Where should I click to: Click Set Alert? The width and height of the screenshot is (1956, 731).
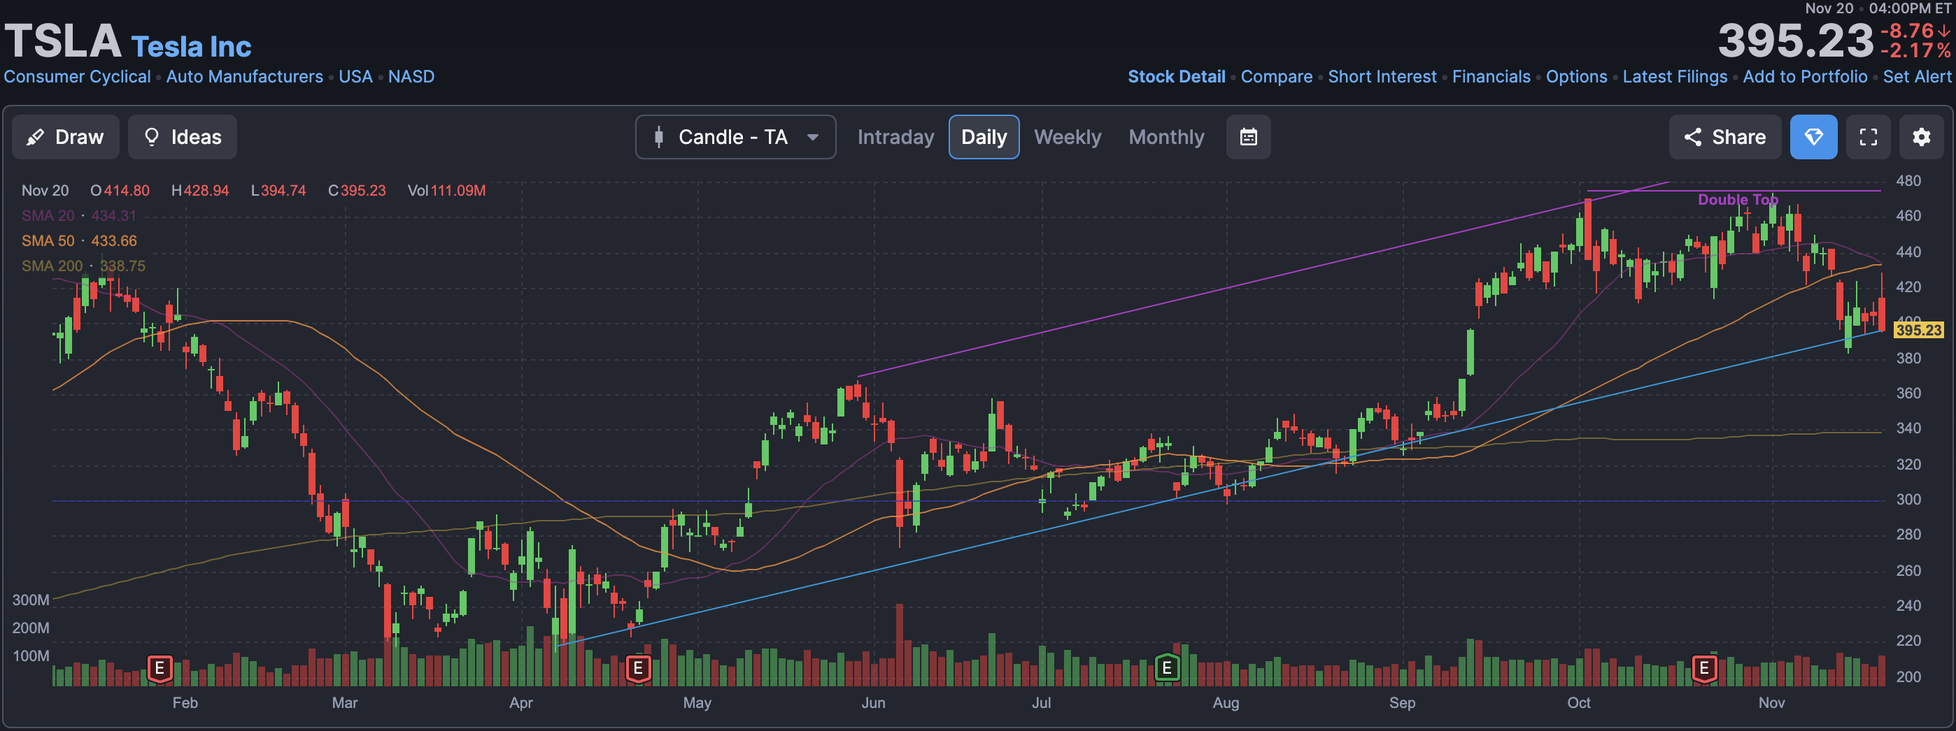click(1917, 77)
